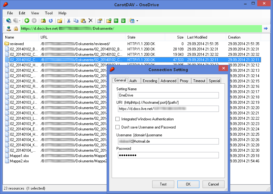The image size is (273, 194).
Task: Switch to the Proxy tab
Action: coord(184,81)
